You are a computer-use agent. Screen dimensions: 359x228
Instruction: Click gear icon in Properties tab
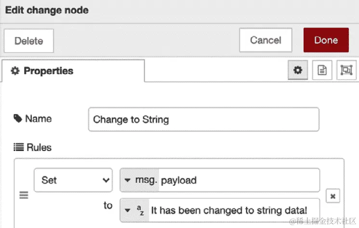[15, 71]
